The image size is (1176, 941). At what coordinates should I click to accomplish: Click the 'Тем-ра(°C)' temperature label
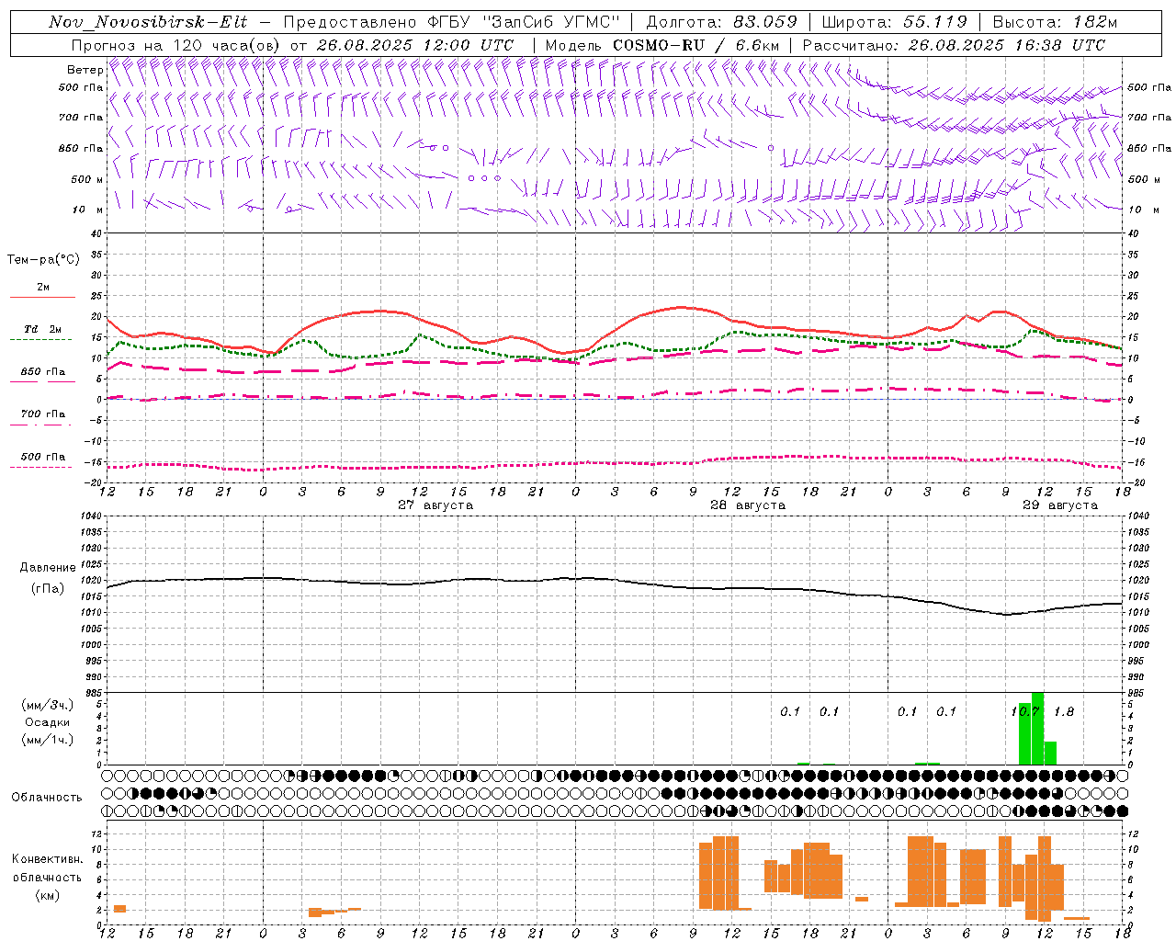43,260
